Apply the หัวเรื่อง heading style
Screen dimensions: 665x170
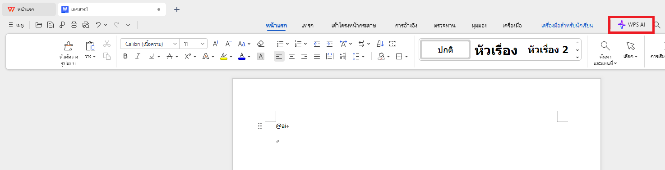point(495,50)
